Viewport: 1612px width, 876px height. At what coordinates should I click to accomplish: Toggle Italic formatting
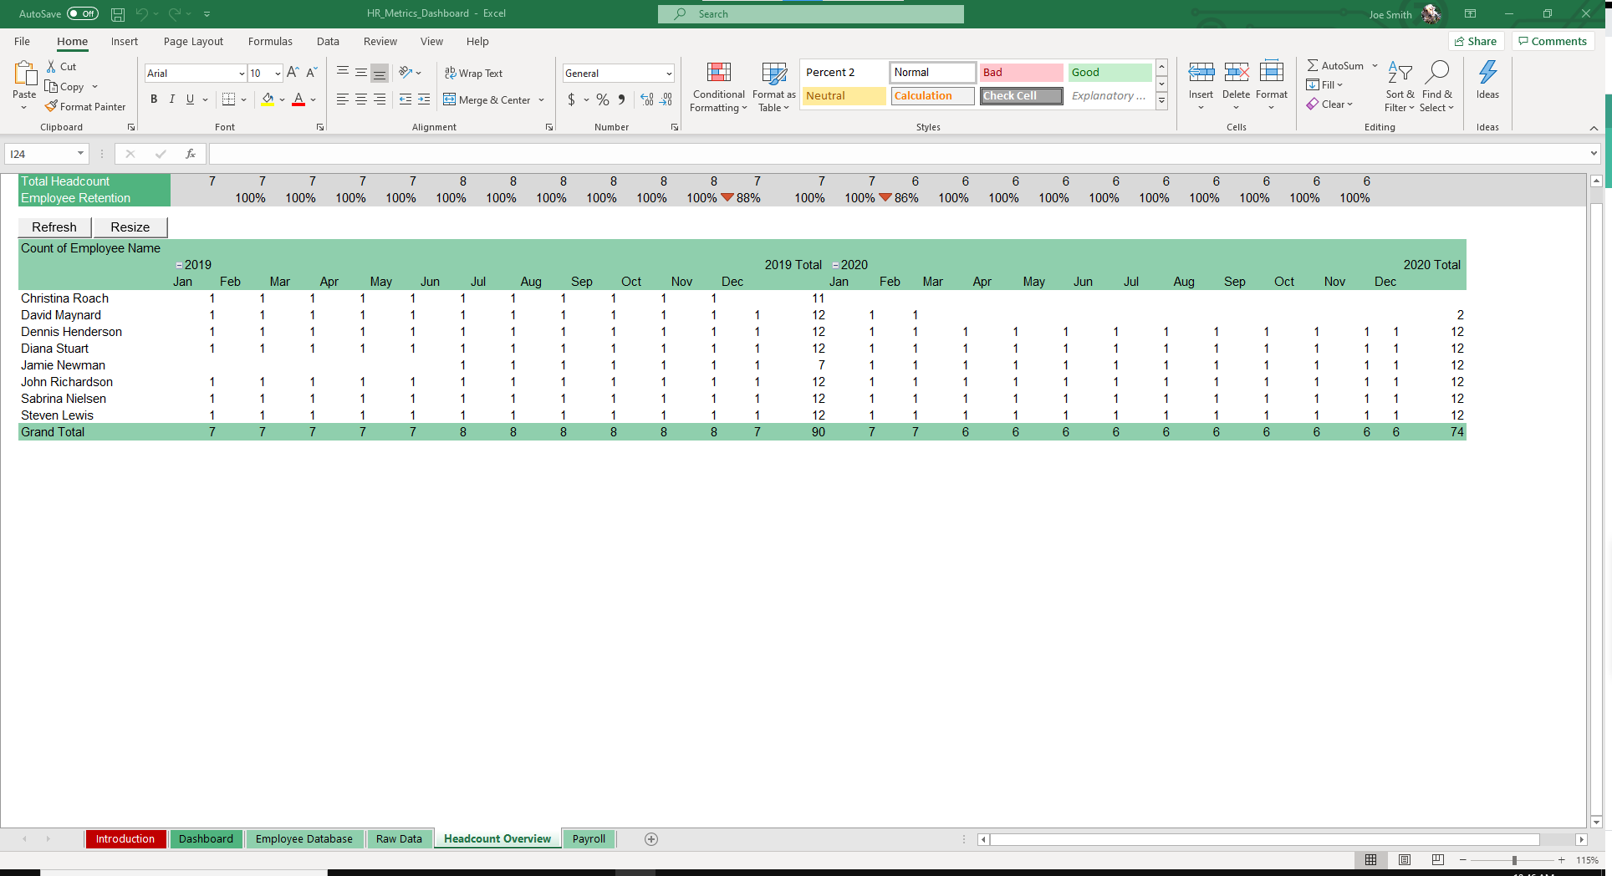pos(172,99)
